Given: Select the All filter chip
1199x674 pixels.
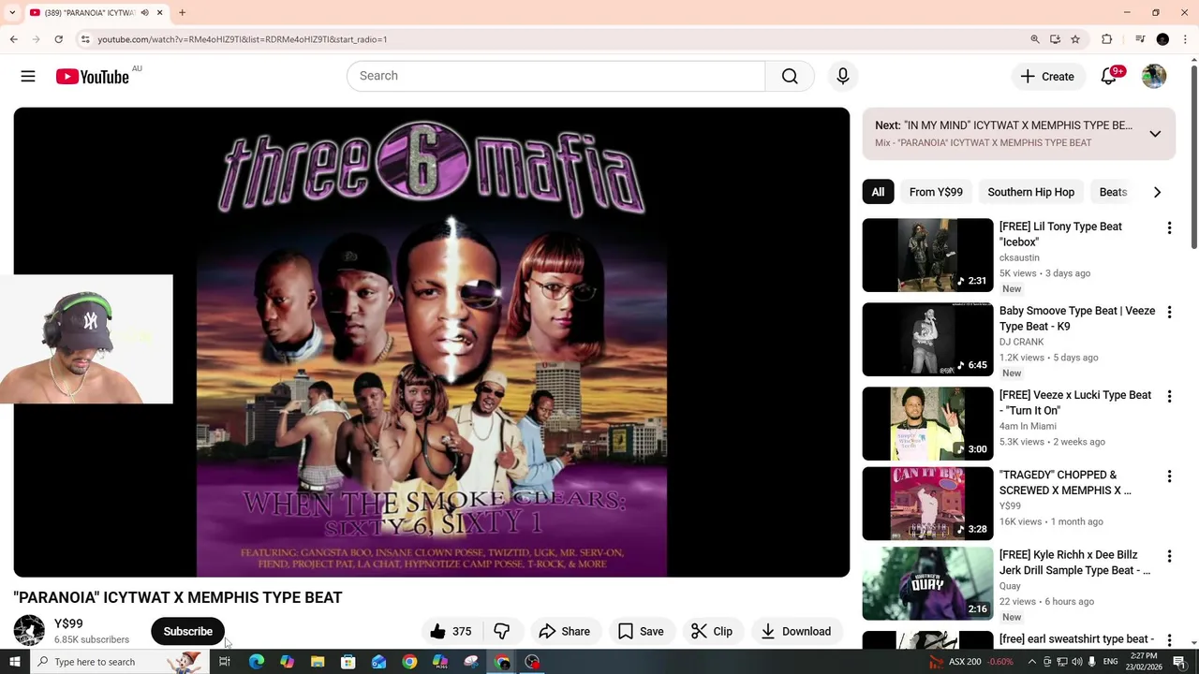Looking at the screenshot, I should click(878, 192).
